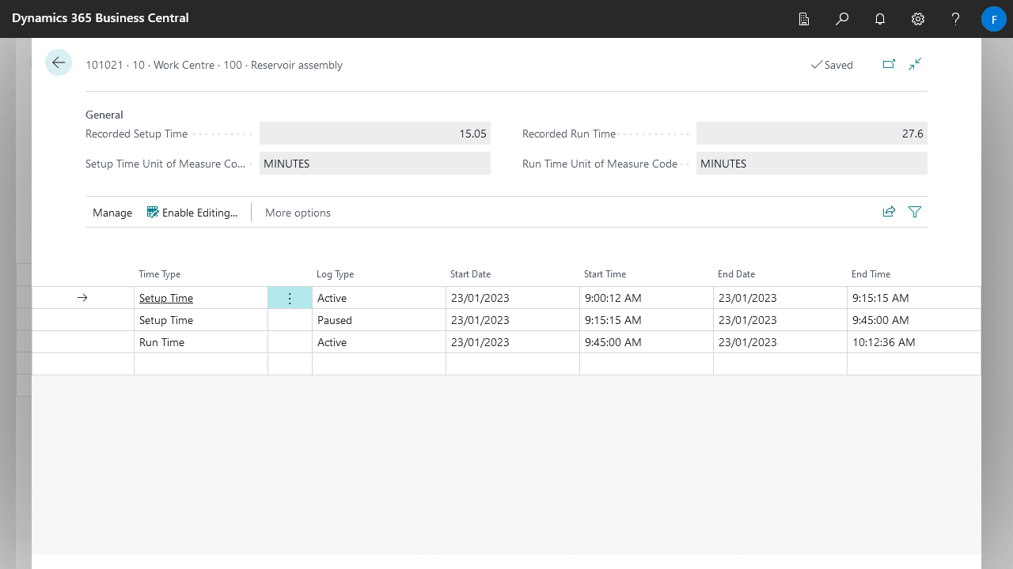Click end time 10:12:36 AM
Image resolution: width=1013 pixels, height=569 pixels.
point(914,342)
